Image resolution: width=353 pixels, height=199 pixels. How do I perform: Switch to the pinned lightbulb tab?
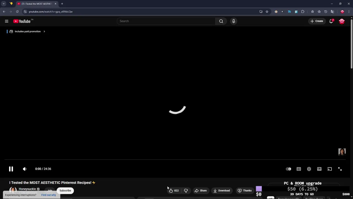(x=11, y=4)
